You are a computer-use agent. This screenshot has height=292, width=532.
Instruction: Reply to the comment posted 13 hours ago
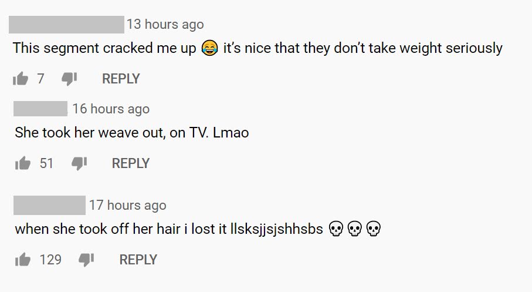tap(121, 79)
